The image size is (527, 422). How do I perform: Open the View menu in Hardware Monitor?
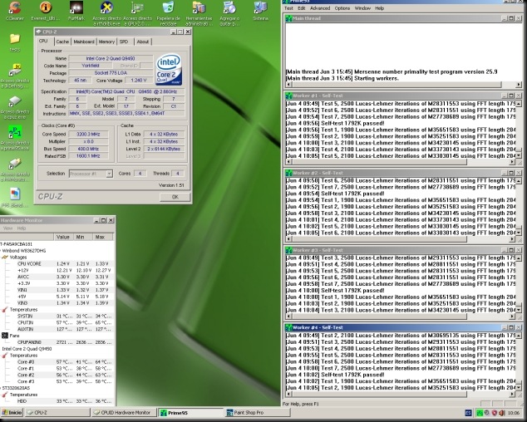click(7, 228)
